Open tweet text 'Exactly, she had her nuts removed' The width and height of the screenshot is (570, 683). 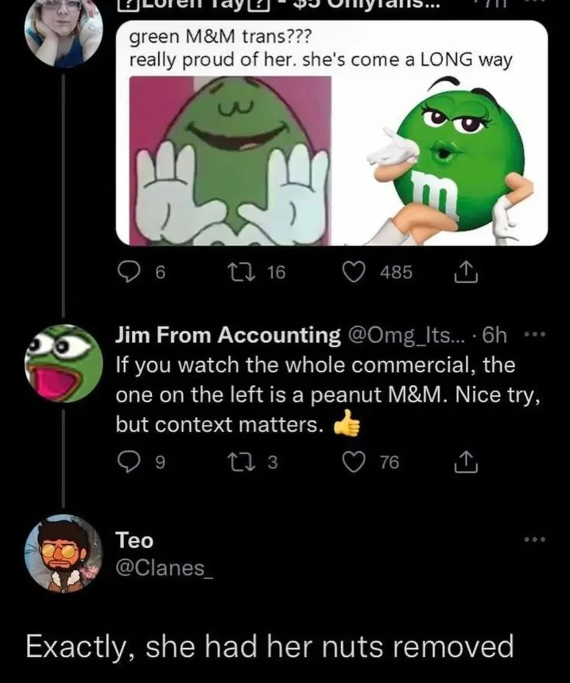270,646
